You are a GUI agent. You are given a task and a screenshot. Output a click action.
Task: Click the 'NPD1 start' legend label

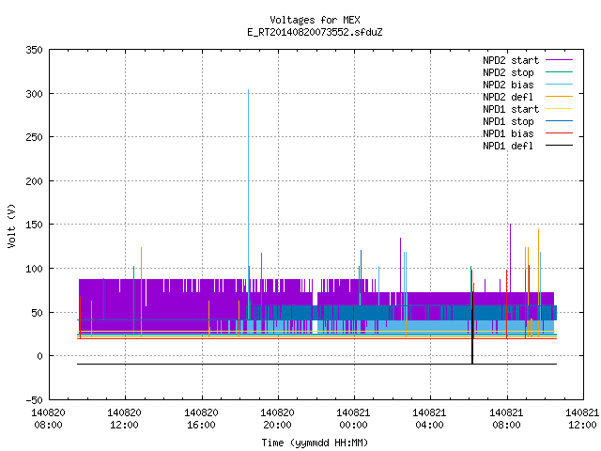point(511,109)
